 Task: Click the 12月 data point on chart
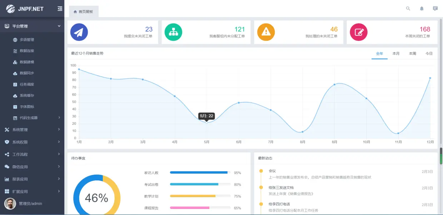click(430, 78)
